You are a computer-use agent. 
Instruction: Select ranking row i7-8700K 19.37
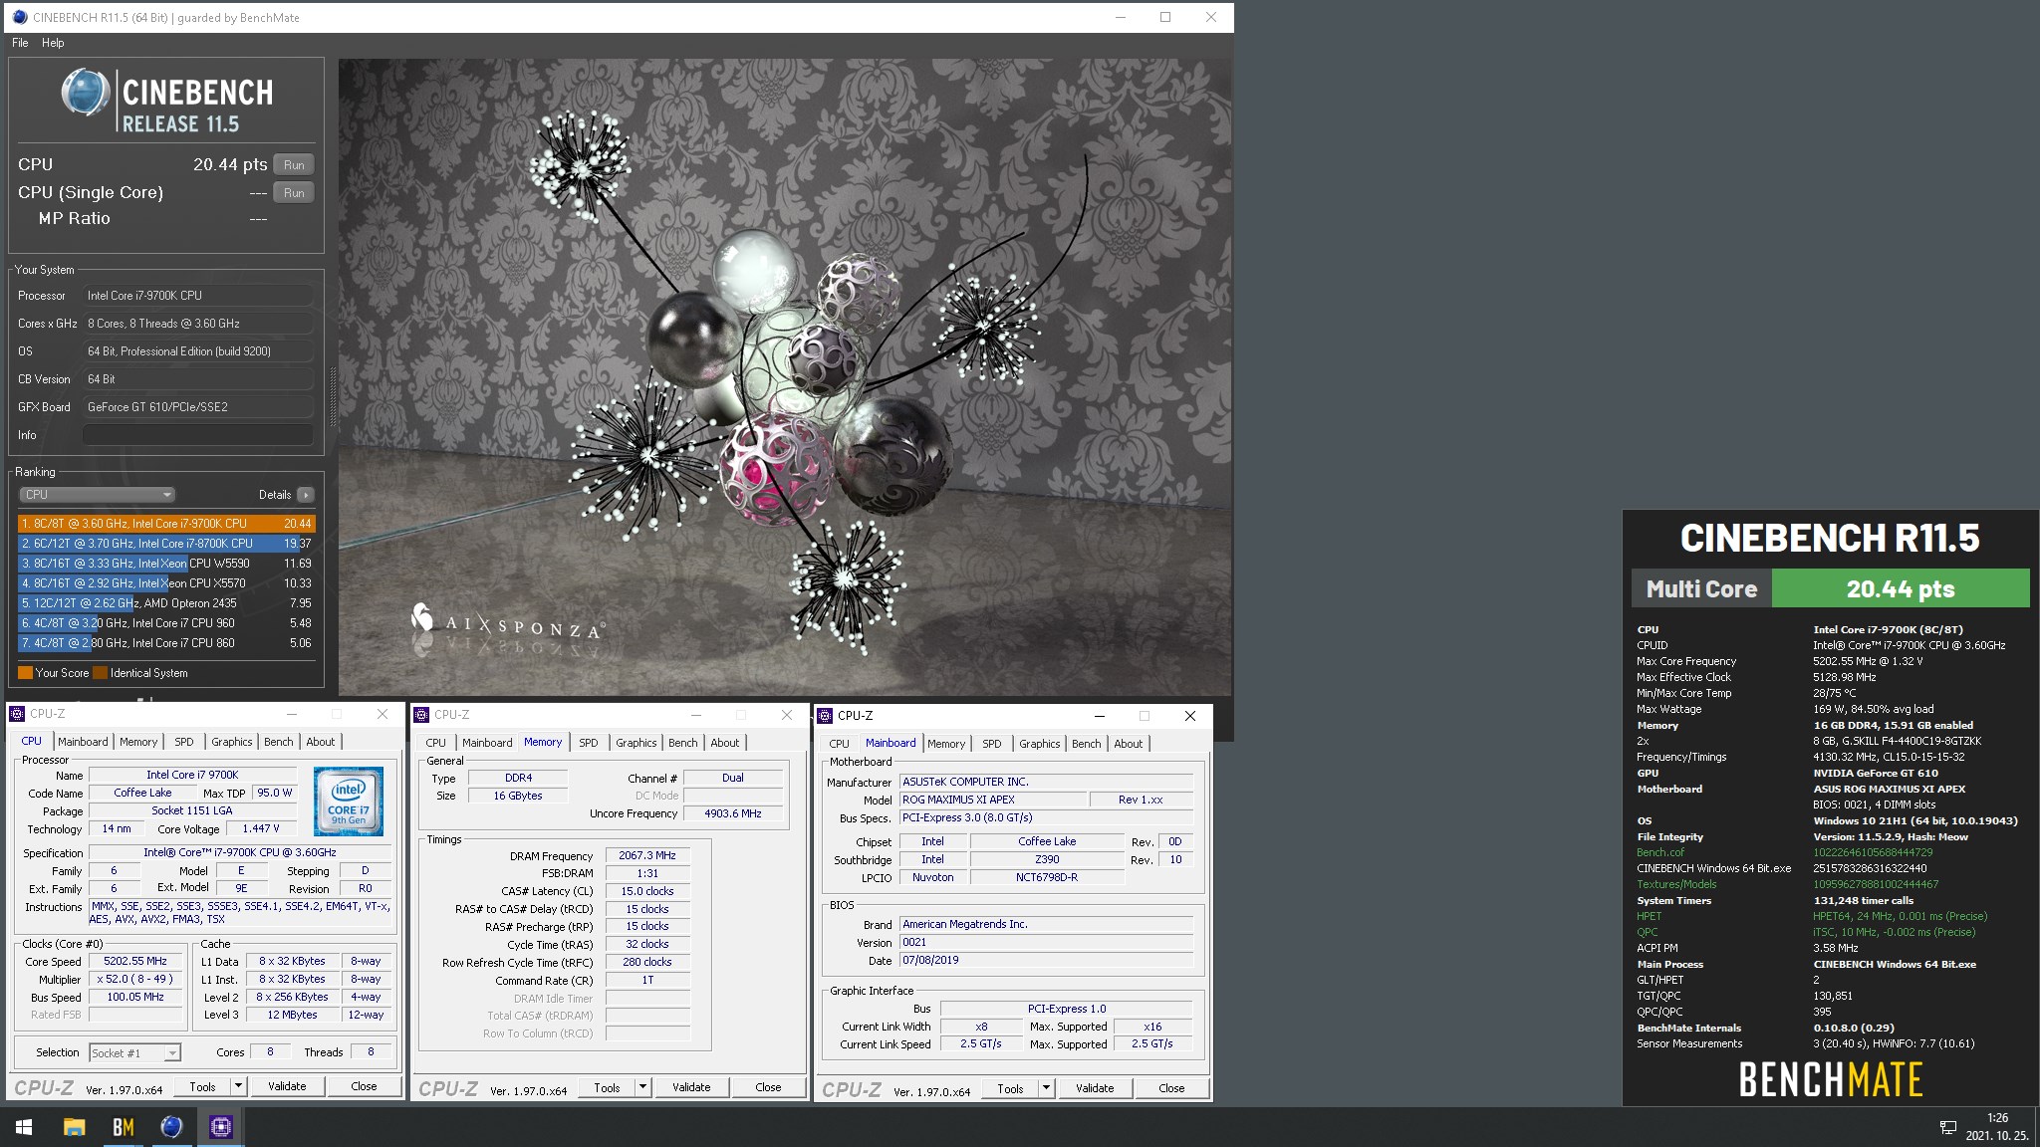(166, 544)
